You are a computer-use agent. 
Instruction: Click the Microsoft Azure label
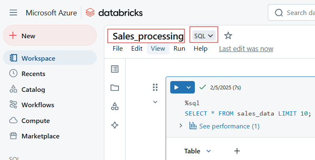51,13
